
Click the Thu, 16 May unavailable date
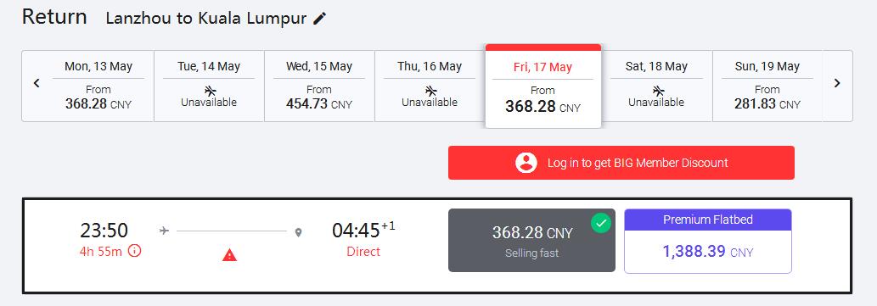(430, 86)
